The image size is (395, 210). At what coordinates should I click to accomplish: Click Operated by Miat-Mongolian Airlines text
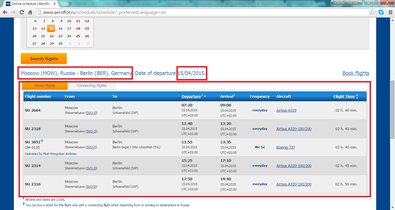[x=51, y=154]
